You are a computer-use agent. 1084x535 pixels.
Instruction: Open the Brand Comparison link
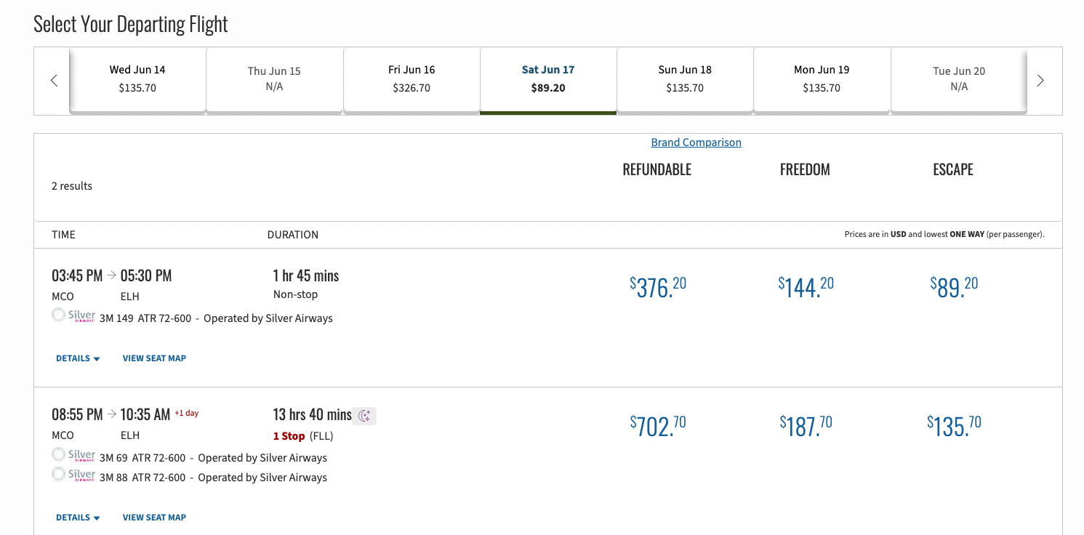point(696,142)
